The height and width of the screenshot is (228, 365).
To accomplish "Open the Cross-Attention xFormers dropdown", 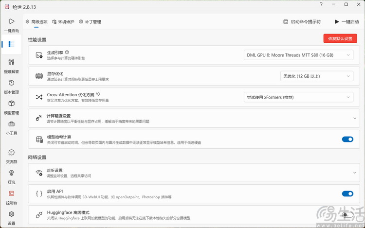I will point(298,97).
